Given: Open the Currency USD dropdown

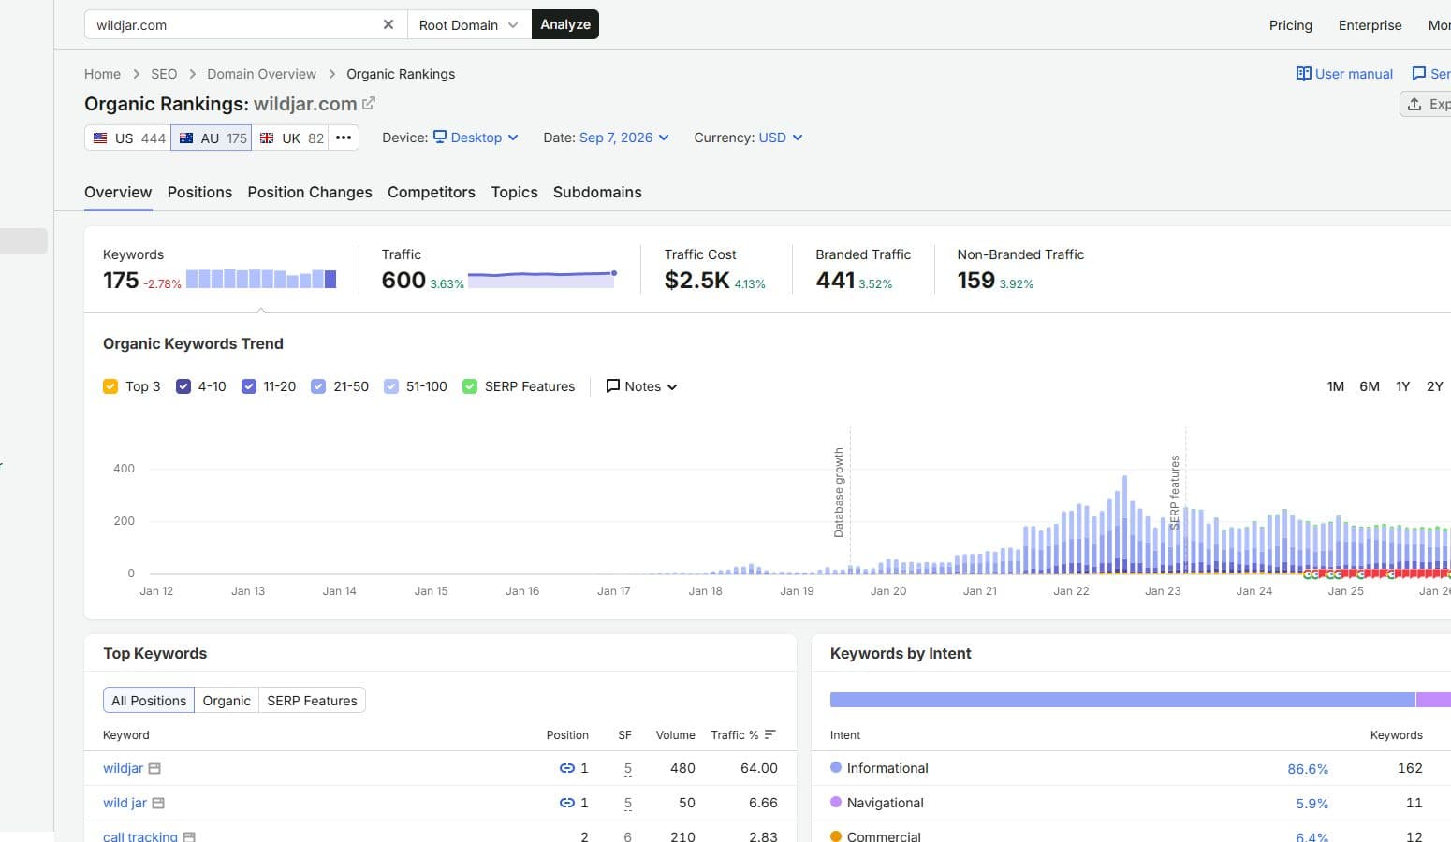Looking at the screenshot, I should coord(781,138).
